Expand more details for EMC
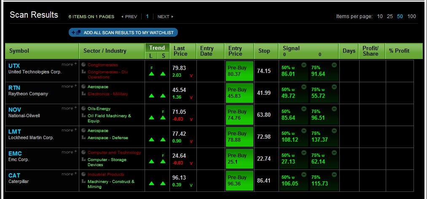 click(x=69, y=152)
